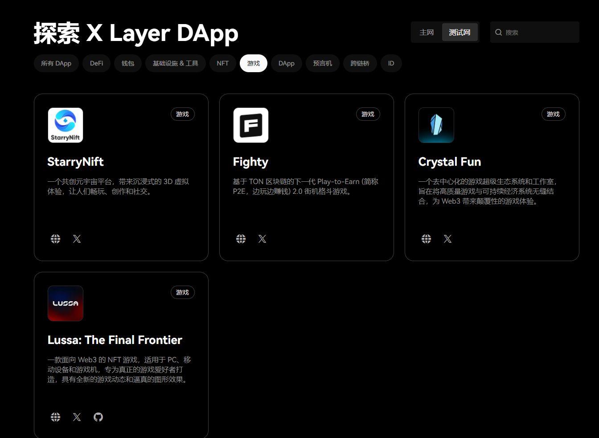Click the Lussa logo thumbnail

[66, 303]
